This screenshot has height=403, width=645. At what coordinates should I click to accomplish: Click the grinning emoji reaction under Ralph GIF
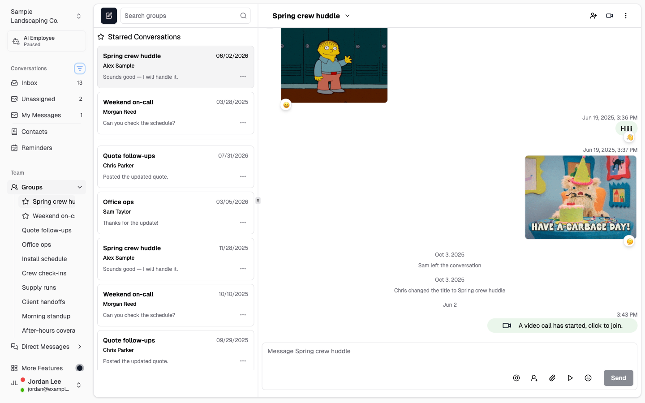click(286, 105)
